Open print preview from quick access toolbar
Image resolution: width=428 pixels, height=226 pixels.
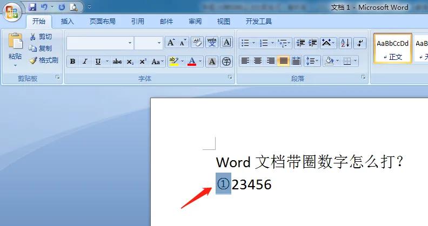pyautogui.click(x=73, y=7)
